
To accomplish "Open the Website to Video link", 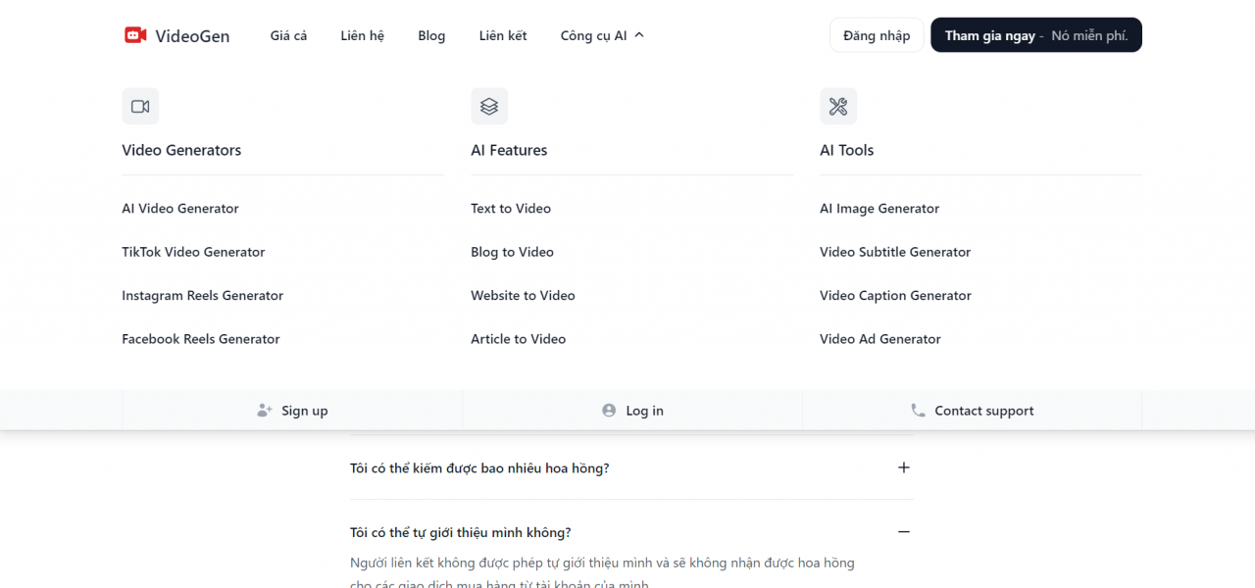I will coord(523,295).
